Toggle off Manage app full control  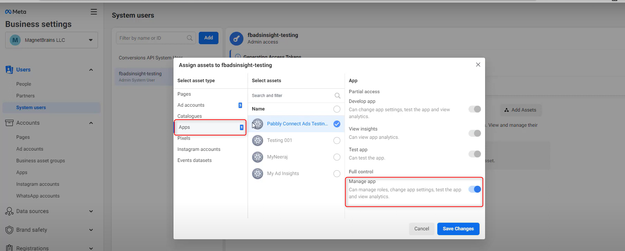click(x=475, y=189)
